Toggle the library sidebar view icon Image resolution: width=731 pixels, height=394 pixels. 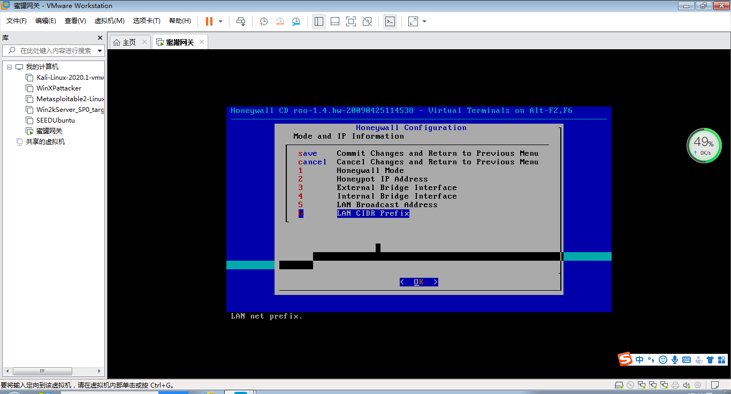(x=319, y=21)
